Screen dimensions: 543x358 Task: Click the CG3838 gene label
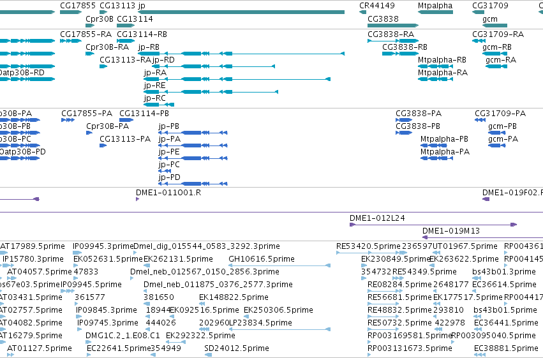click(x=383, y=19)
